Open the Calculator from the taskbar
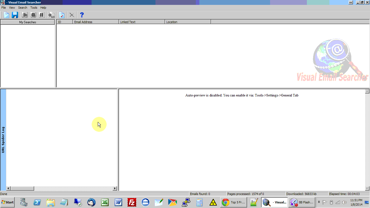 click(200, 202)
